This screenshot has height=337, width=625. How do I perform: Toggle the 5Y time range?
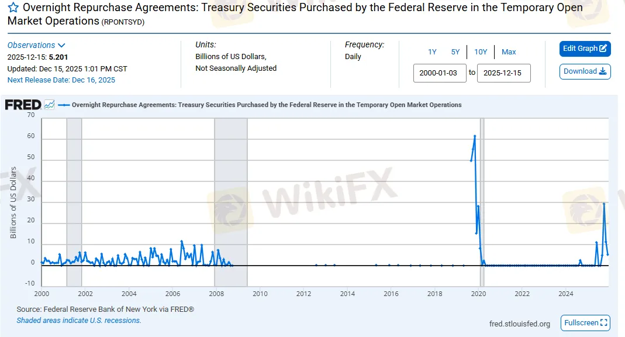[x=455, y=51]
